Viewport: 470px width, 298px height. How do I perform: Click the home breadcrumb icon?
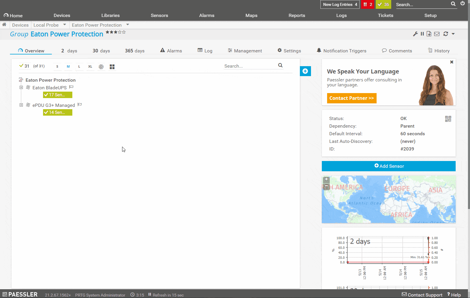4,25
